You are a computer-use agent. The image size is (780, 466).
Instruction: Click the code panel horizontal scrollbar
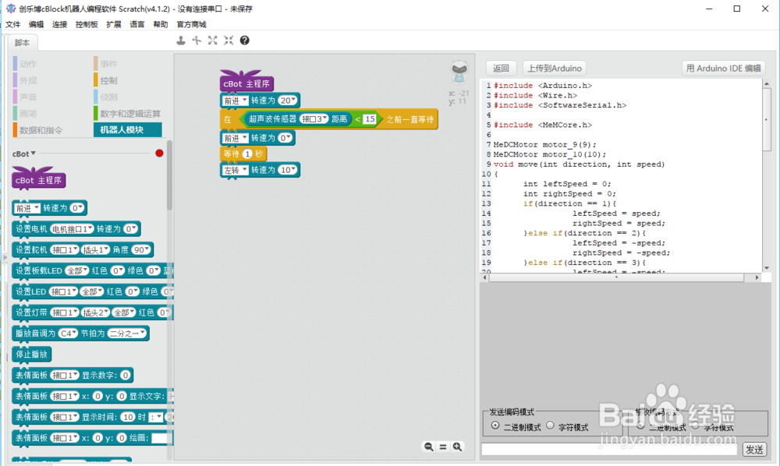[x=617, y=277]
